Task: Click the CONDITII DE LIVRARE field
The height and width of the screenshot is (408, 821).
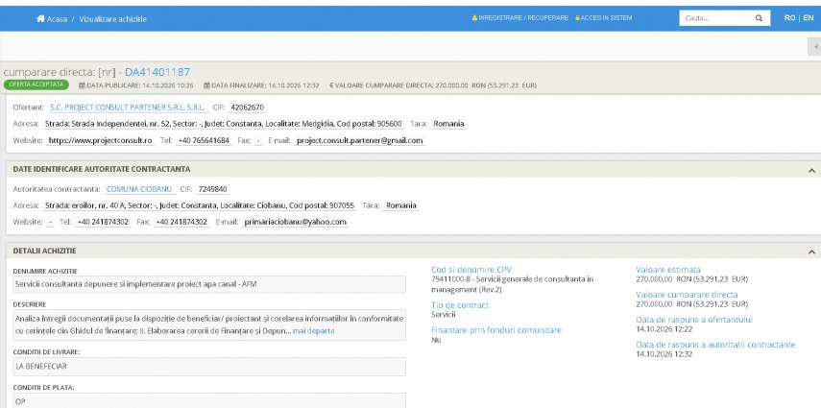Action: [x=209, y=367]
